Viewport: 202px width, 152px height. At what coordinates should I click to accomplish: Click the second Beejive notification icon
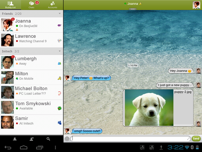pos(151,147)
